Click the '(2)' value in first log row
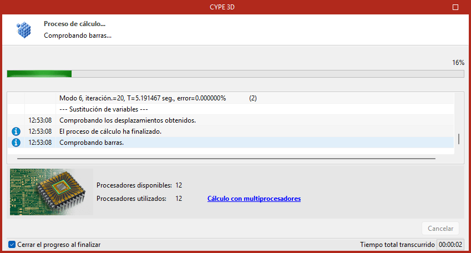 253,98
